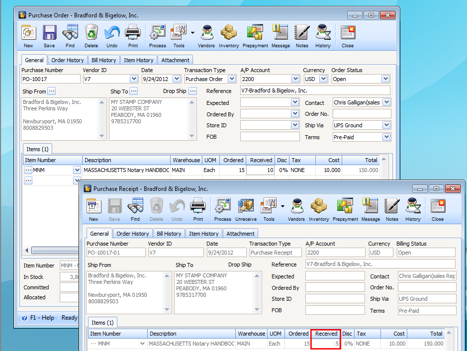
Task: Switch to Attachment tab in Purchase Order
Action: [x=175, y=60]
